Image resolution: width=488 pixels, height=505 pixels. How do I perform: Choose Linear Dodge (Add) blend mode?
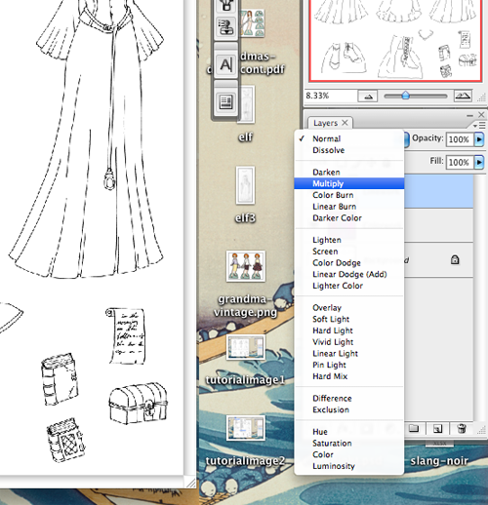(x=348, y=274)
